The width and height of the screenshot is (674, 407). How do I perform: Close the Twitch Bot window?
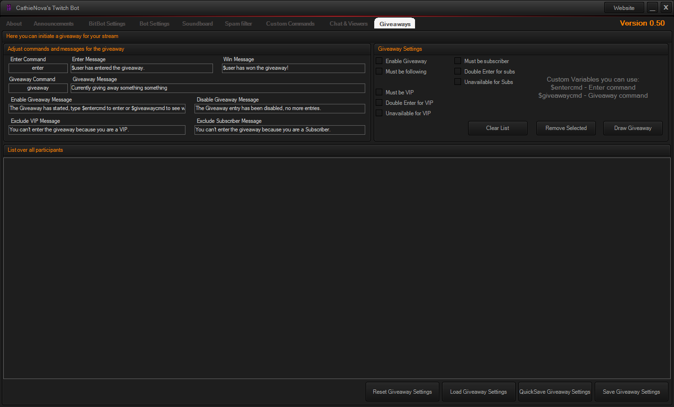665,8
